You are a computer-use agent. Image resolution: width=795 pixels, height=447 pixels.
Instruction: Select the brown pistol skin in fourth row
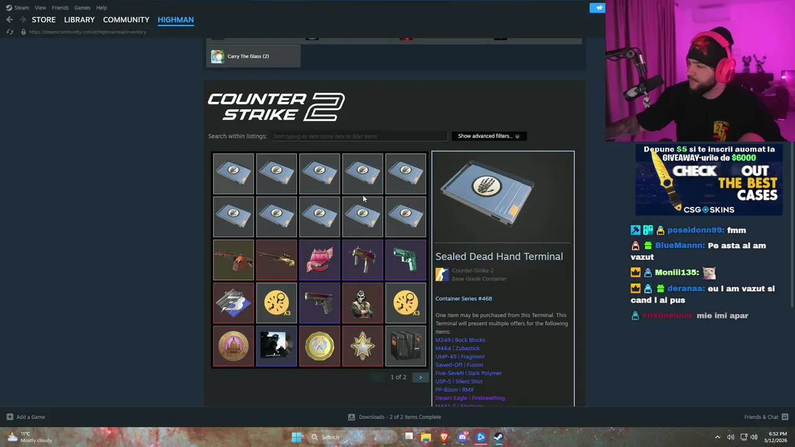[319, 303]
